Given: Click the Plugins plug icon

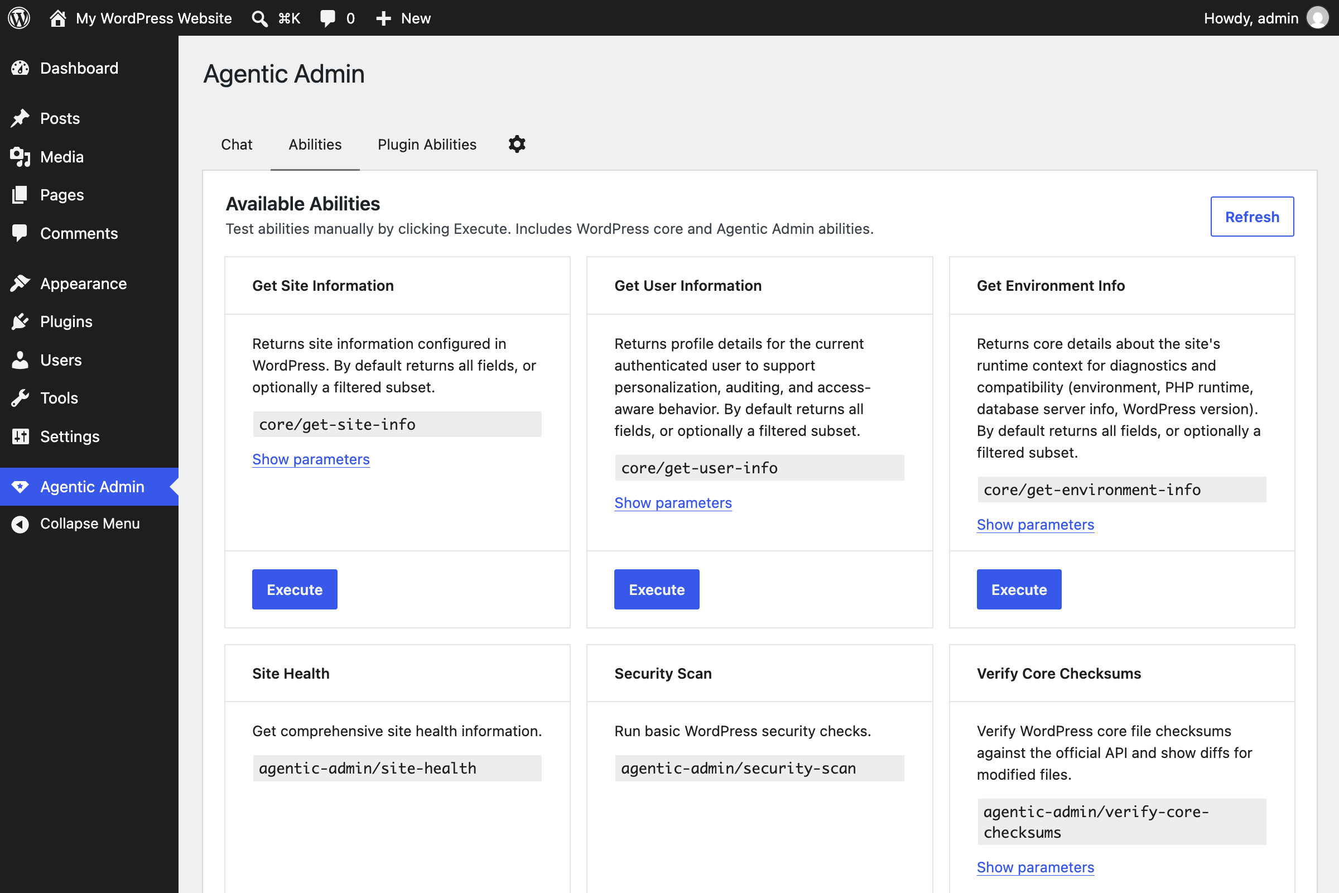Looking at the screenshot, I should (20, 322).
